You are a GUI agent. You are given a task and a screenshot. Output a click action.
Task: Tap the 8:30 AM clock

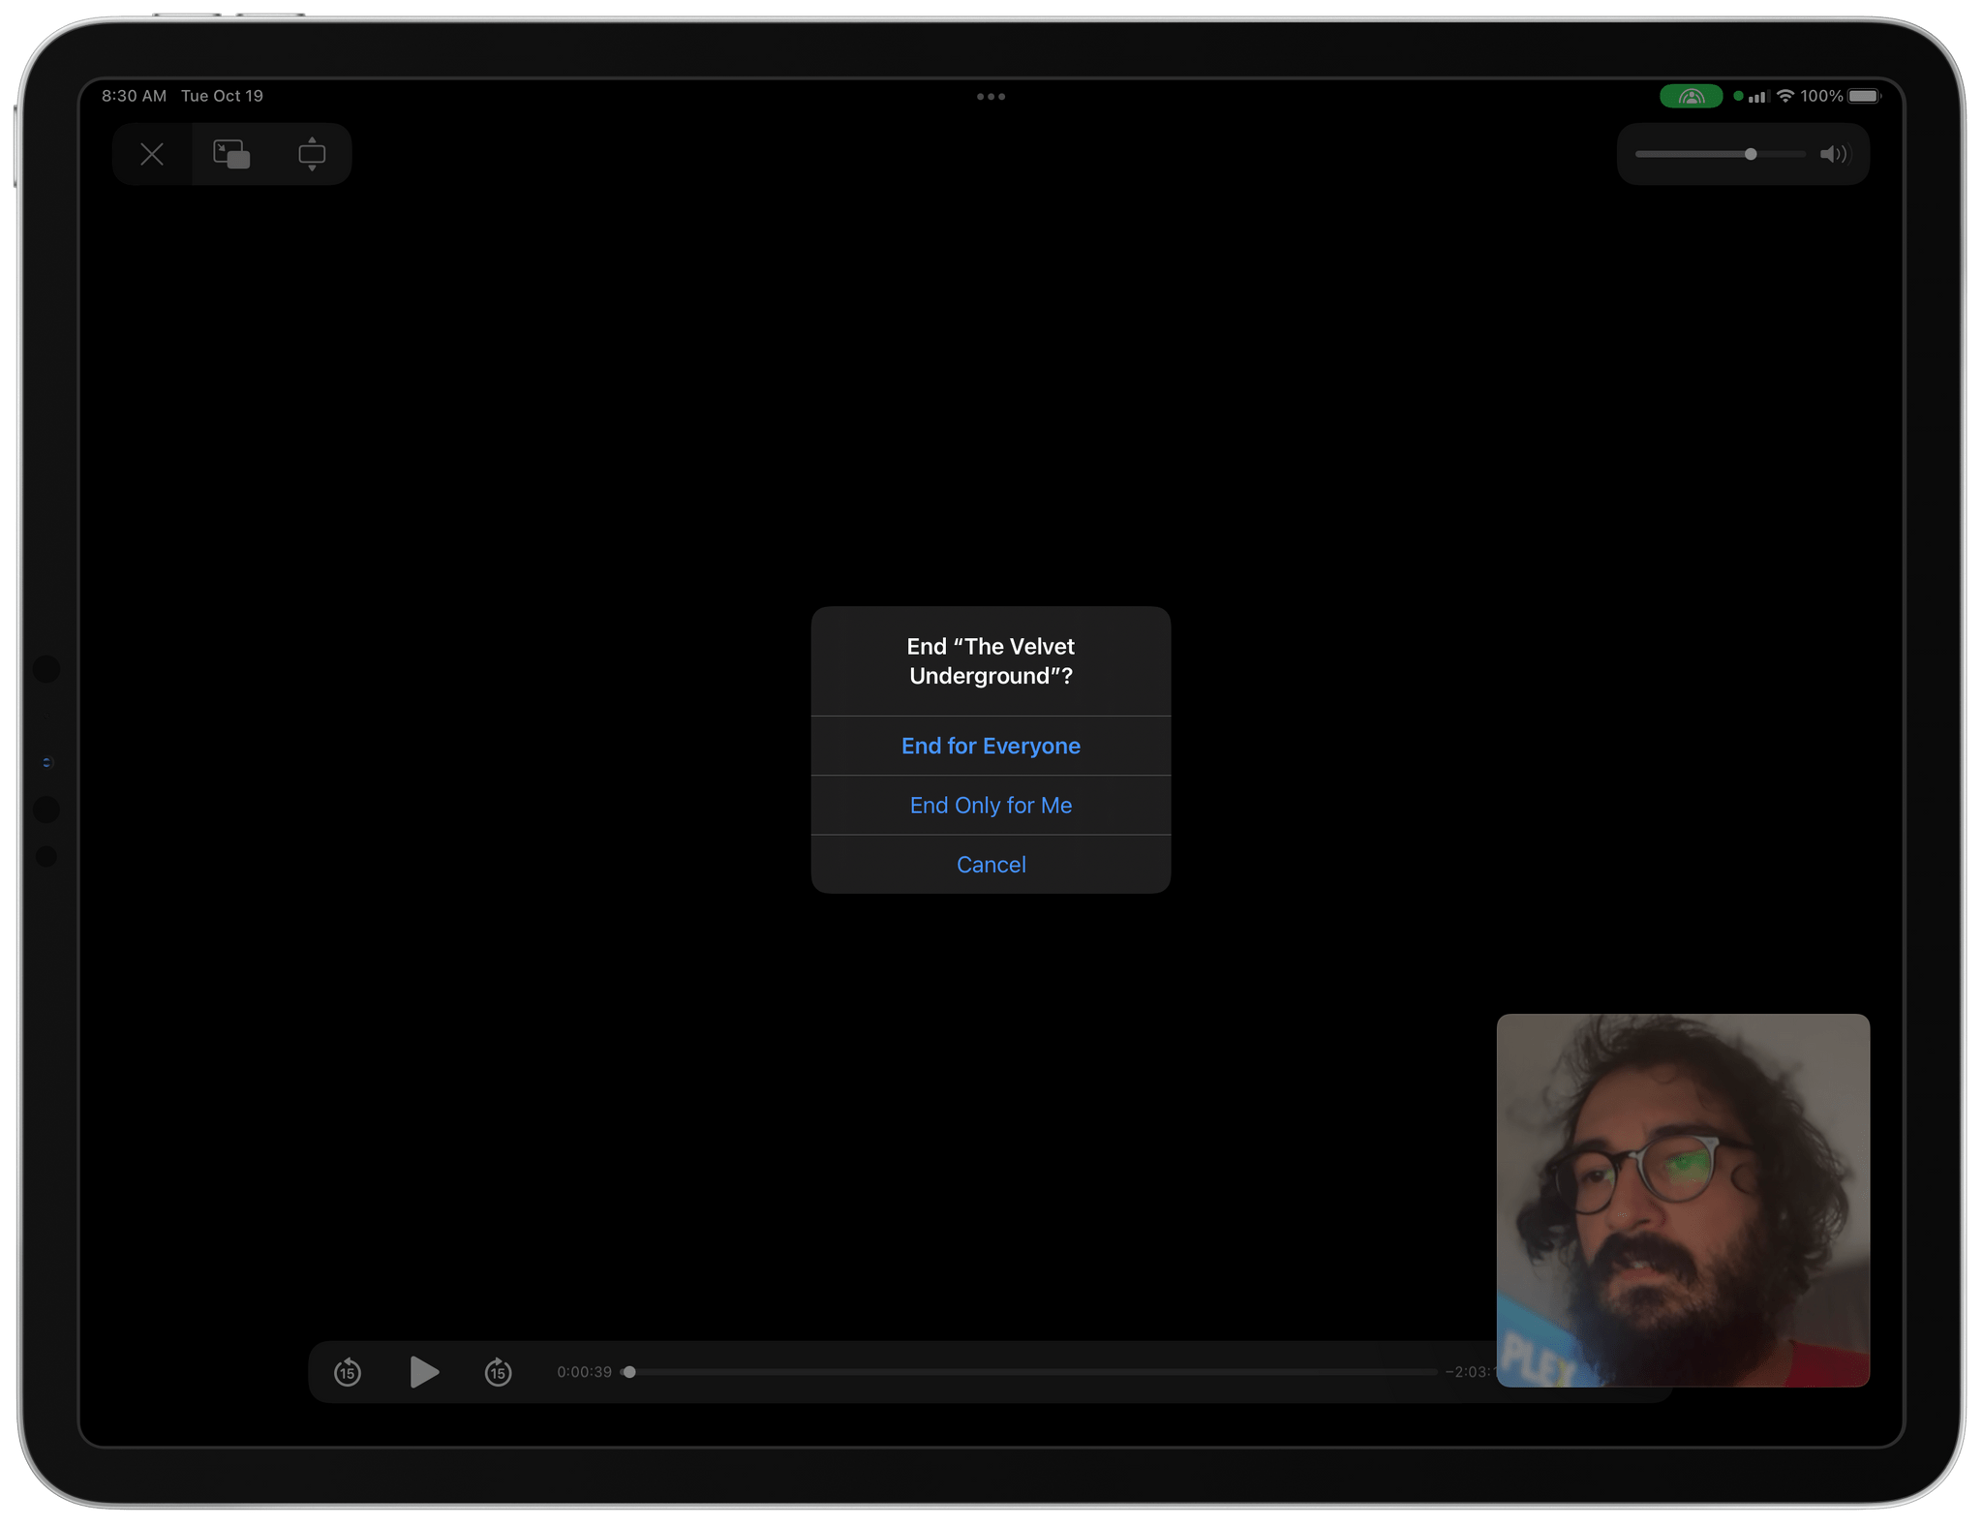coord(134,96)
